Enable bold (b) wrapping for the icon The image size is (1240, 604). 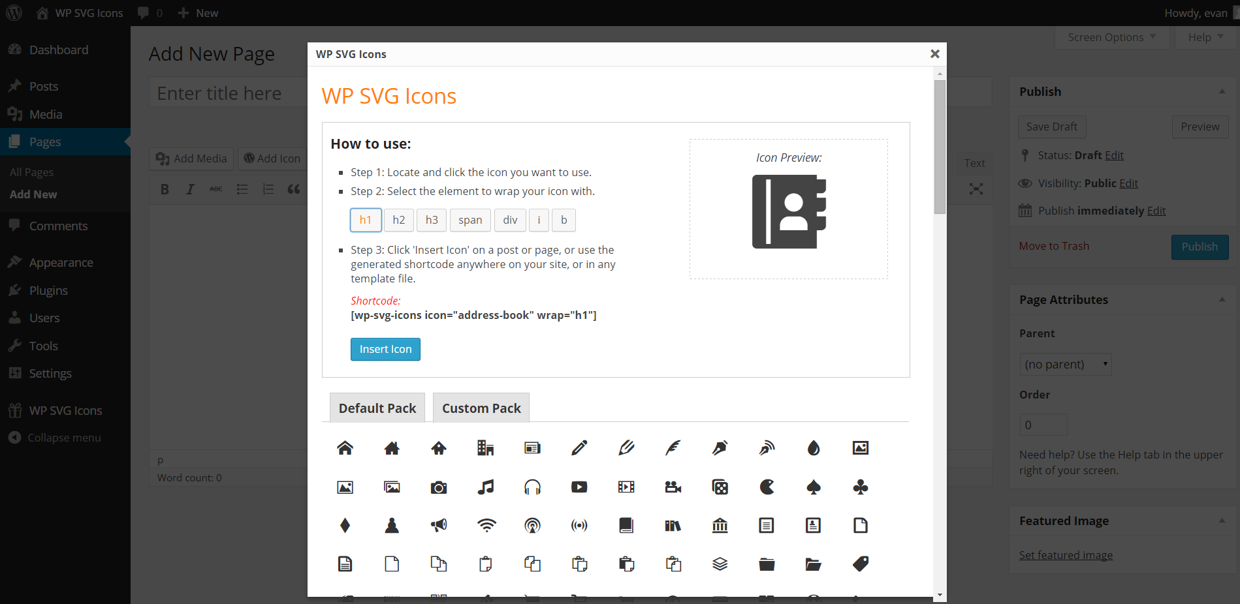click(x=564, y=220)
